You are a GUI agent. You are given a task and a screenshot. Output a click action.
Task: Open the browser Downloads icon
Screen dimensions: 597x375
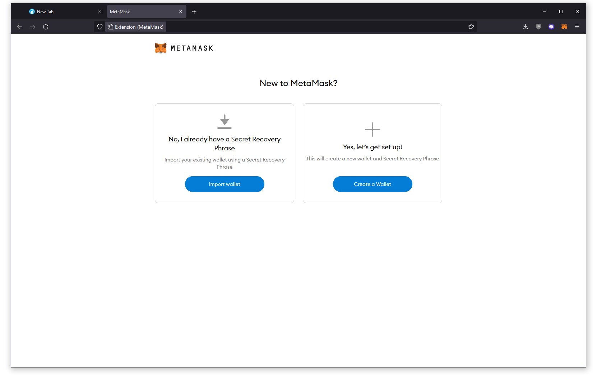tap(525, 27)
